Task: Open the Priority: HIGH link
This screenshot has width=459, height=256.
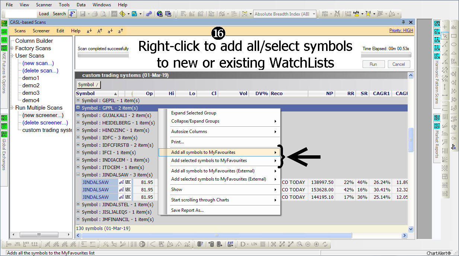Action: pyautogui.click(x=401, y=30)
